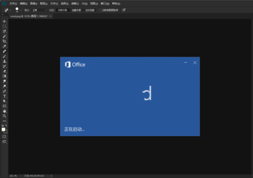This screenshot has width=253, height=178.
Task: Close the word.png document tab
Action: pyautogui.click(x=51, y=16)
